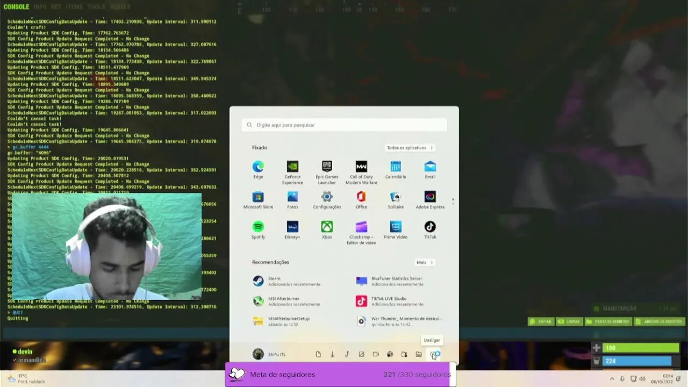688x387 pixels.
Task: Open Downloads folder shortcut in Start
Action: point(333,354)
